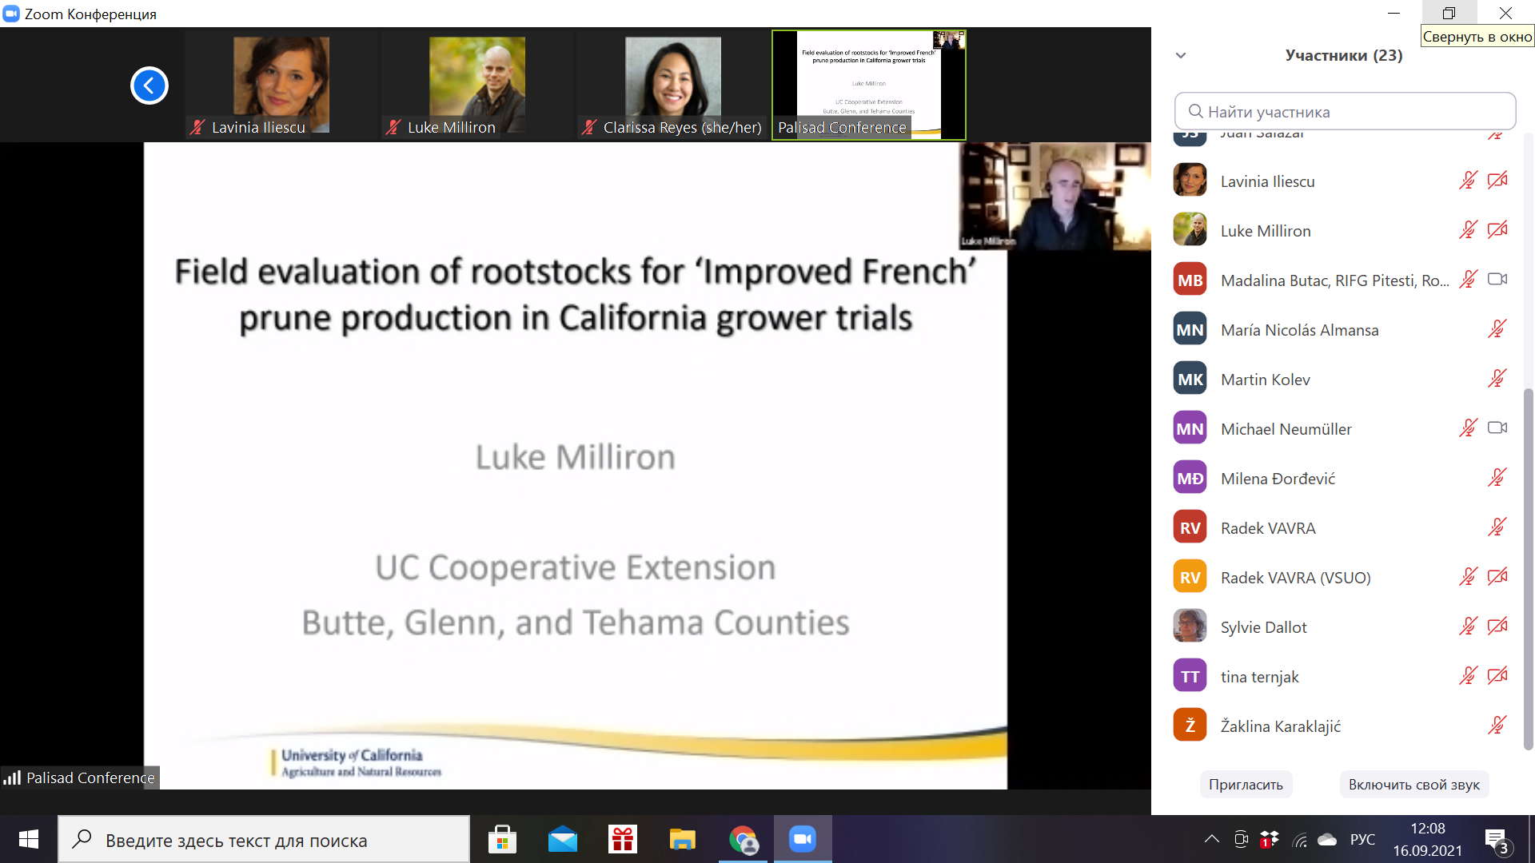The image size is (1535, 863).
Task: Click Включить свой звук unmute button
Action: coord(1413,785)
